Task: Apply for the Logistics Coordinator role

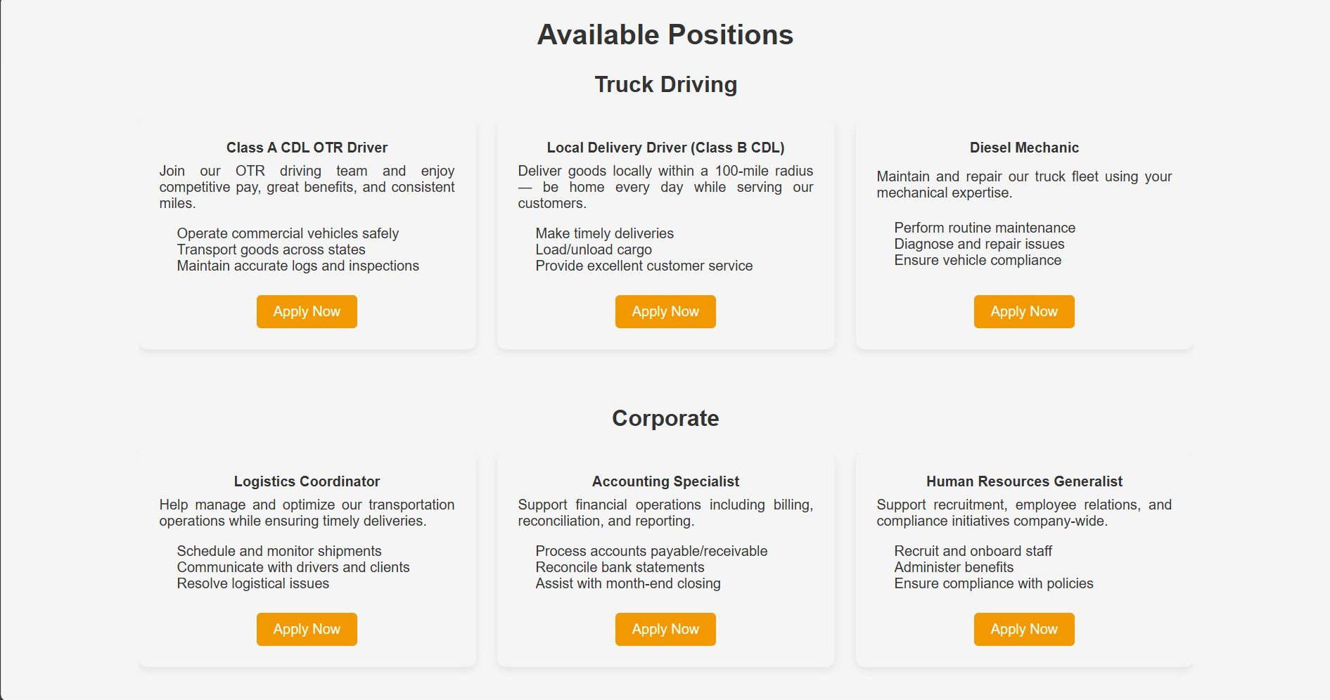Action: tap(307, 629)
